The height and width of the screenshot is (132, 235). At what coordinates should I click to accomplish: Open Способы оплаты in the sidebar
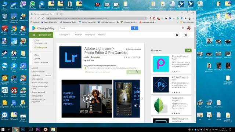coord(38,72)
